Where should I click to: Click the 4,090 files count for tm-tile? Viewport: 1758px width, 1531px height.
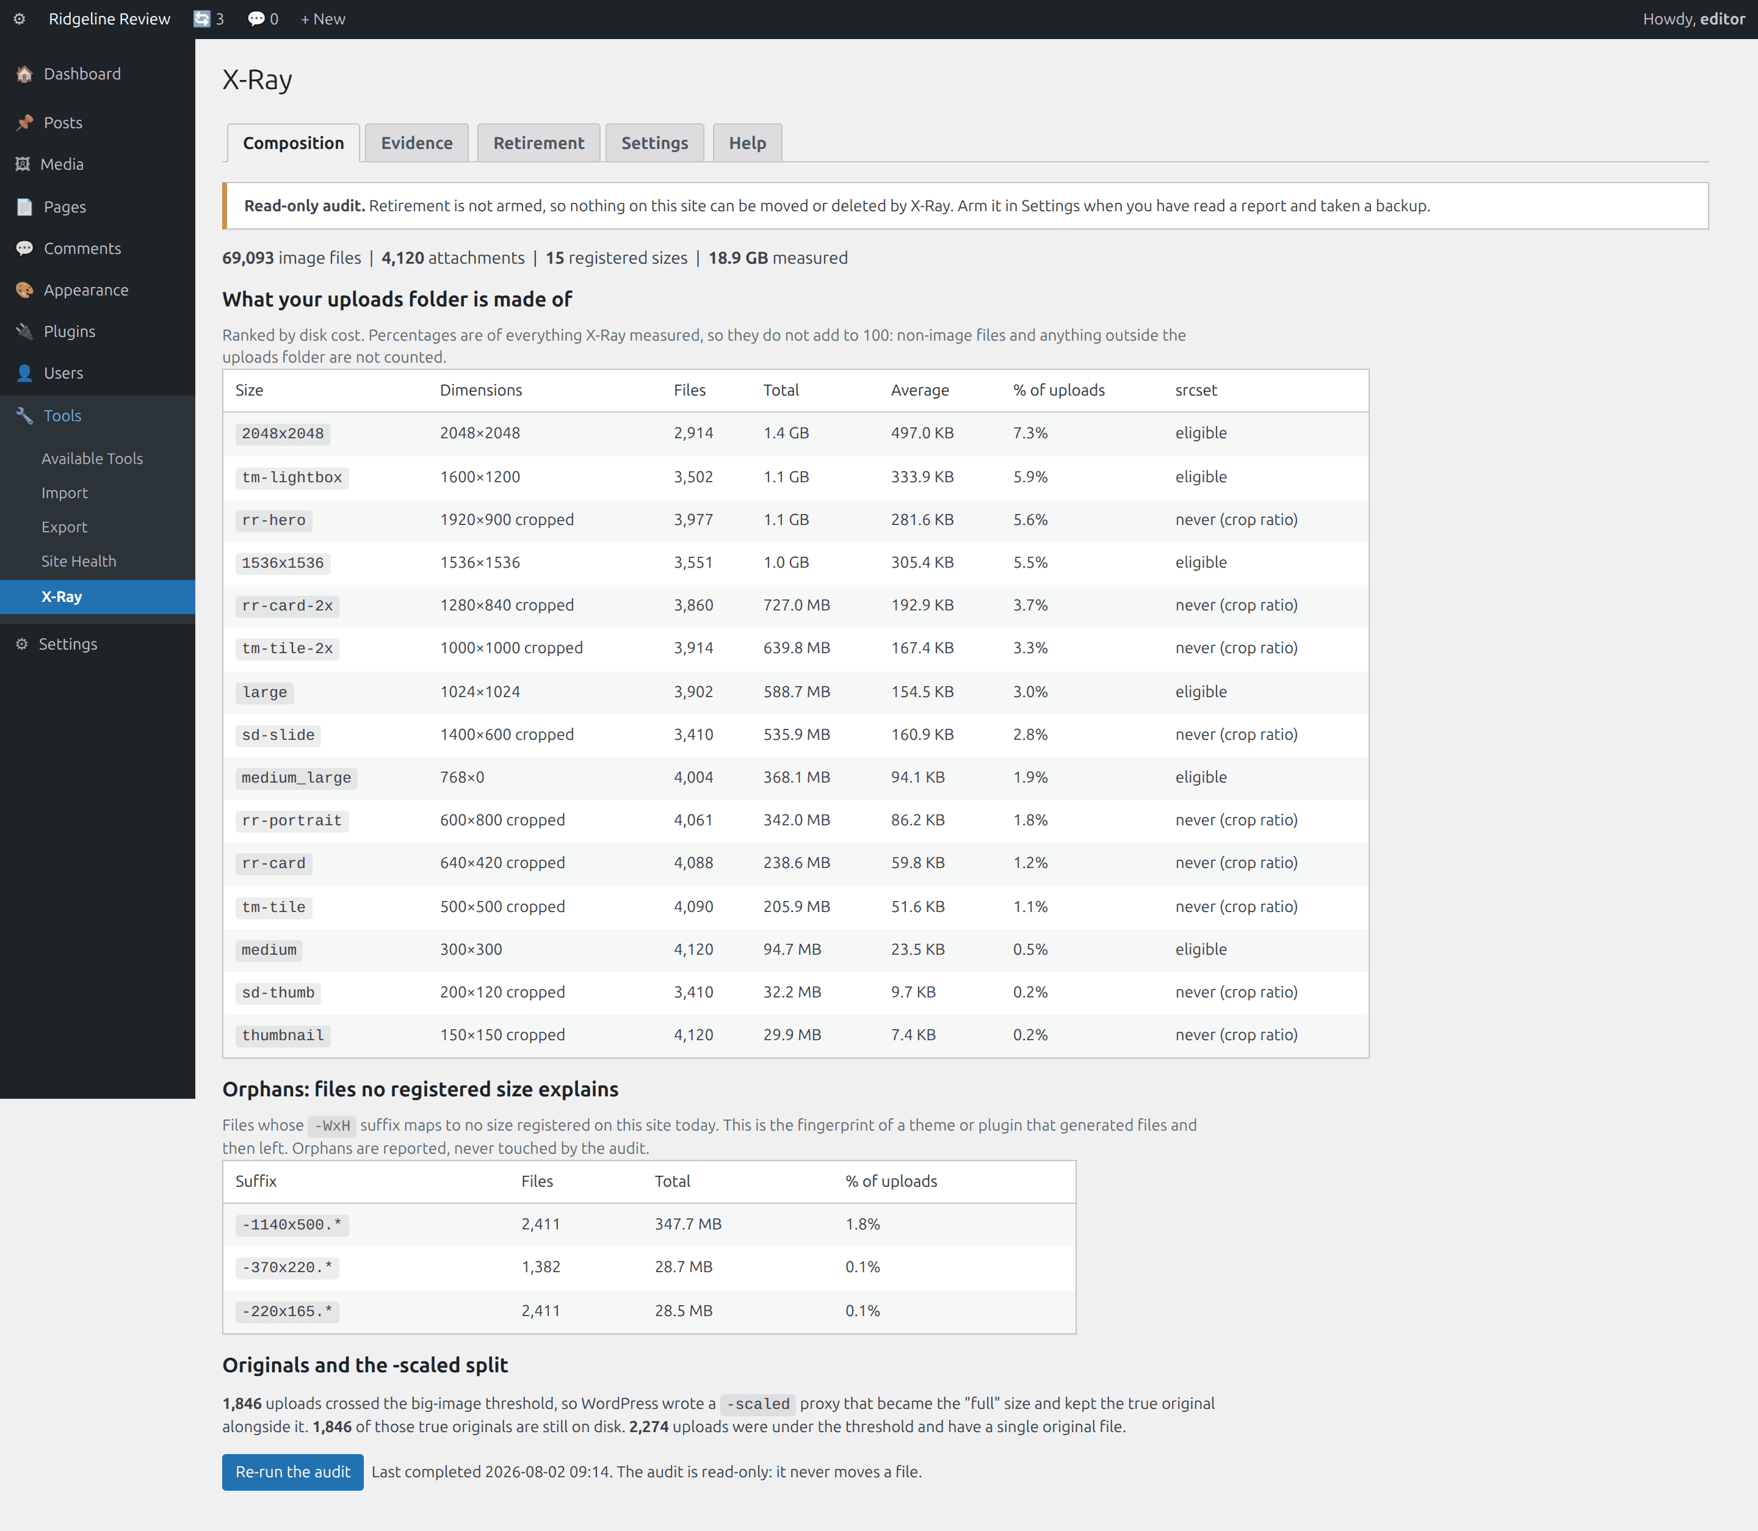click(693, 907)
